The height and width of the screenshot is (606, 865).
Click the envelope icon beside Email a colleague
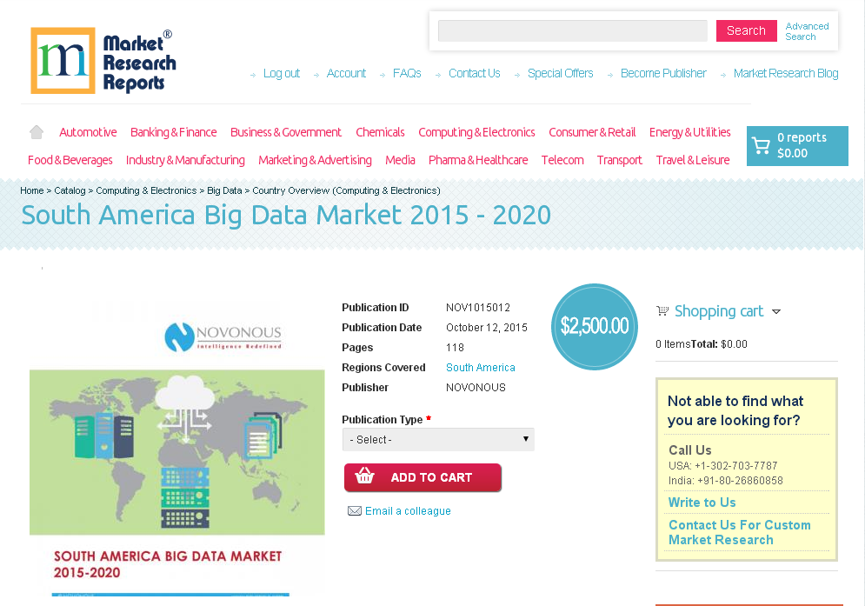354,510
